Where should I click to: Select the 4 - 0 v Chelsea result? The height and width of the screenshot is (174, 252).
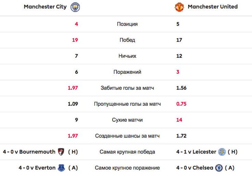pos(195,168)
